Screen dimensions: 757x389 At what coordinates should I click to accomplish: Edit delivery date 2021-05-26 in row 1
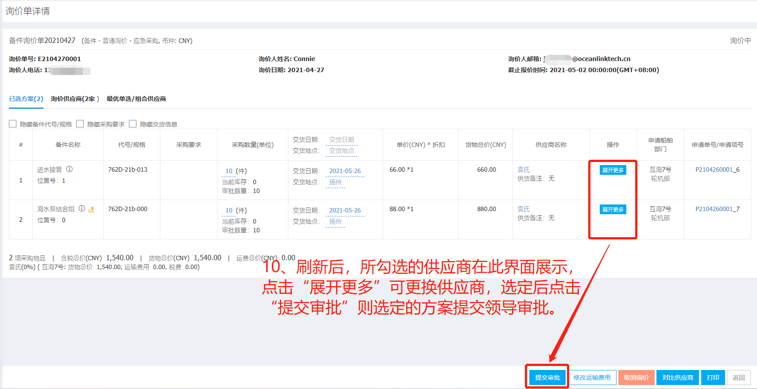click(345, 171)
